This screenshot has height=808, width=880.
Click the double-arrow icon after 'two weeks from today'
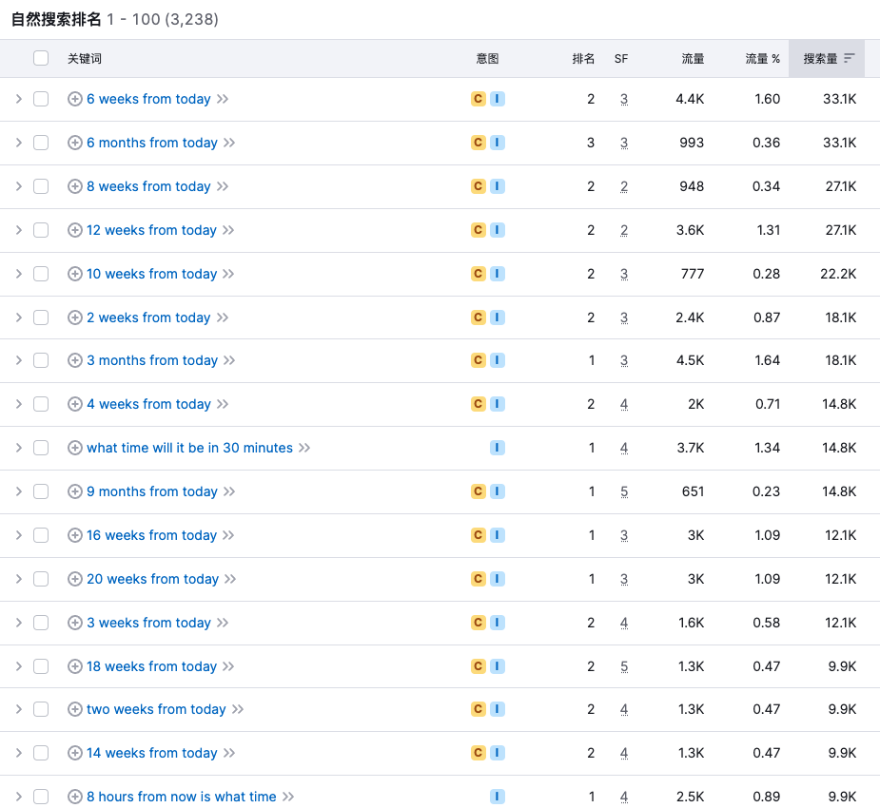238,709
